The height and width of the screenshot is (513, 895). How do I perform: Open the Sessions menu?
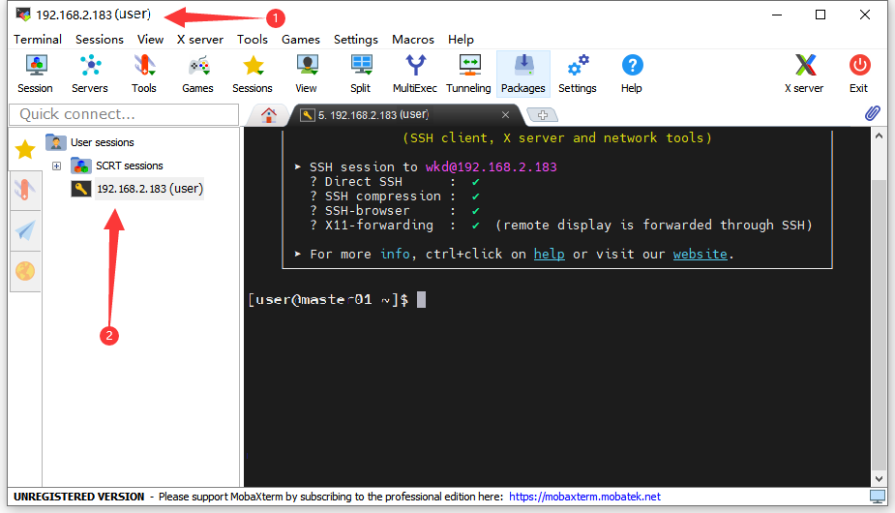(x=100, y=40)
